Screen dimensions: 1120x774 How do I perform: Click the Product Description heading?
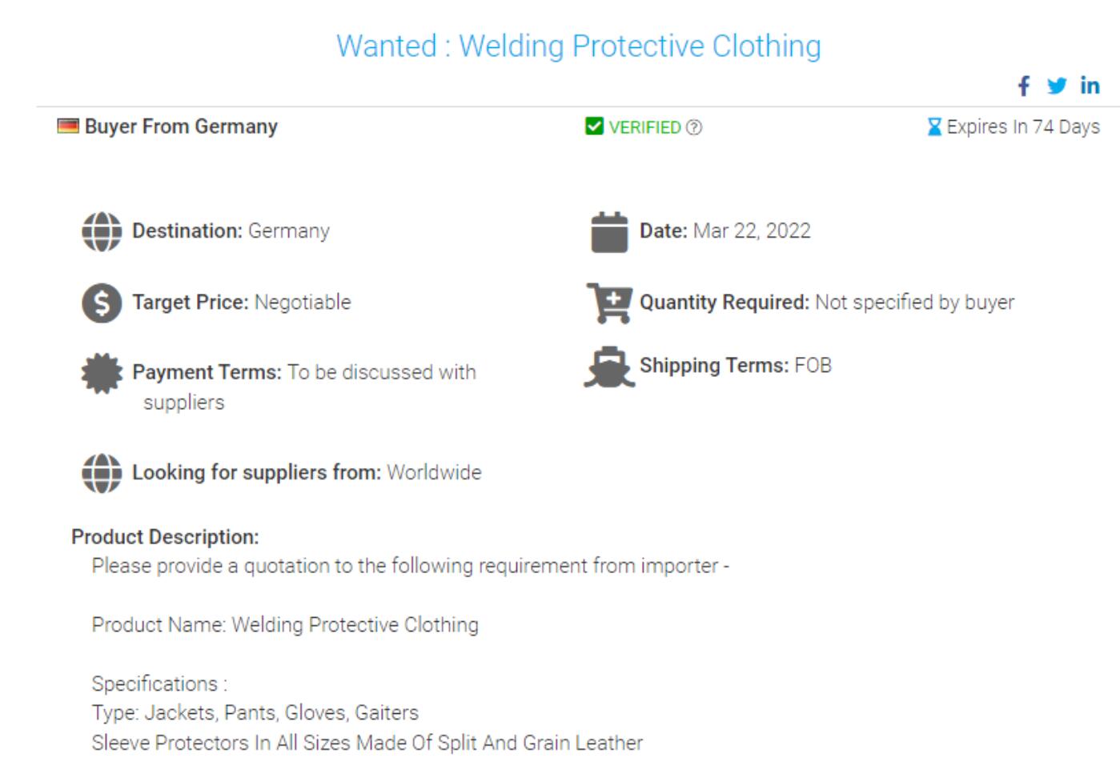165,537
